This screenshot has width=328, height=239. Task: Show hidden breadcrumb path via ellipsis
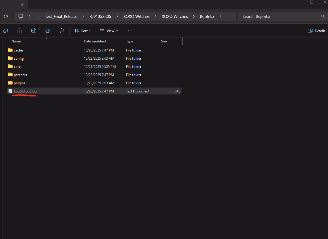click(38, 16)
